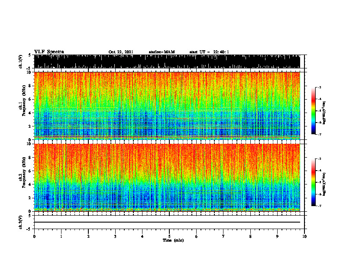Click the "-3" tick on ch.2 colorbar
Screen dimensions: 343x265
point(320,159)
